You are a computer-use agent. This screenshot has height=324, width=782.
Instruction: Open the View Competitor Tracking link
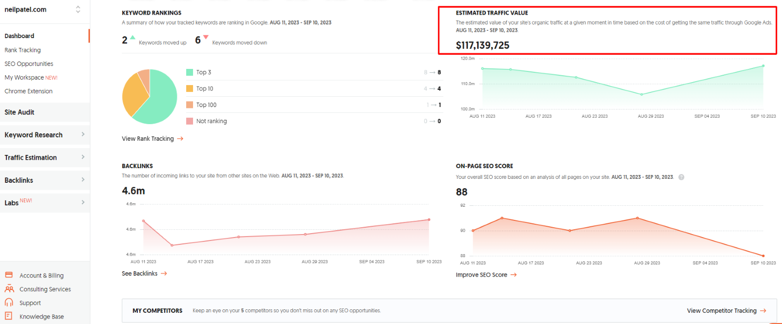click(726, 311)
